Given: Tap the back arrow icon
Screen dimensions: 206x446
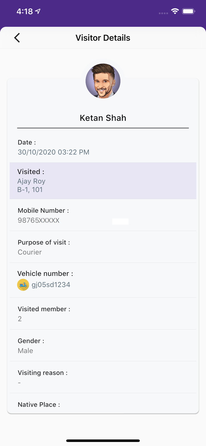Looking at the screenshot, I should (17, 38).
